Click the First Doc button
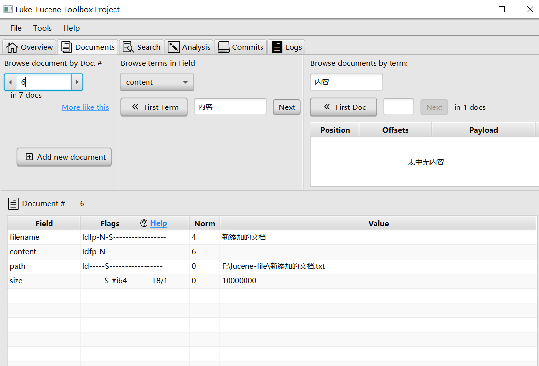Image resolution: width=539 pixels, height=366 pixels. [344, 107]
